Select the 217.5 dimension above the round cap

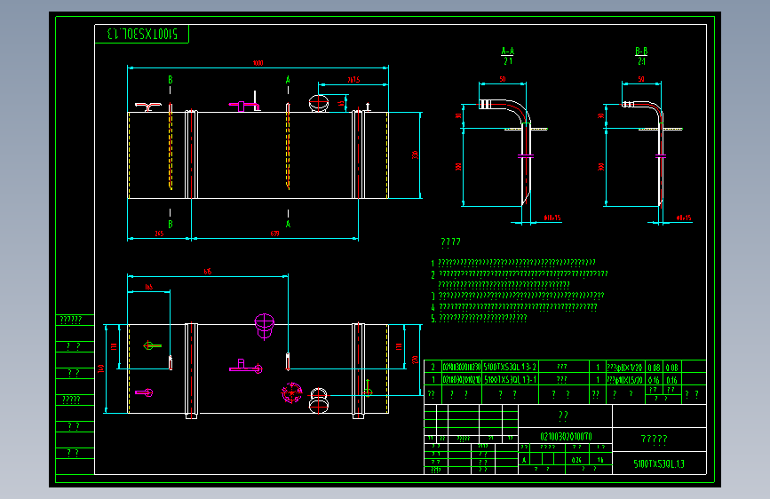coord(353,80)
